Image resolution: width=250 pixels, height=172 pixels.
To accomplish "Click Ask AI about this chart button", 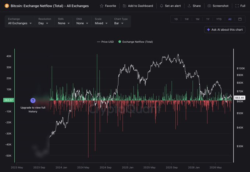I will [225, 30].
